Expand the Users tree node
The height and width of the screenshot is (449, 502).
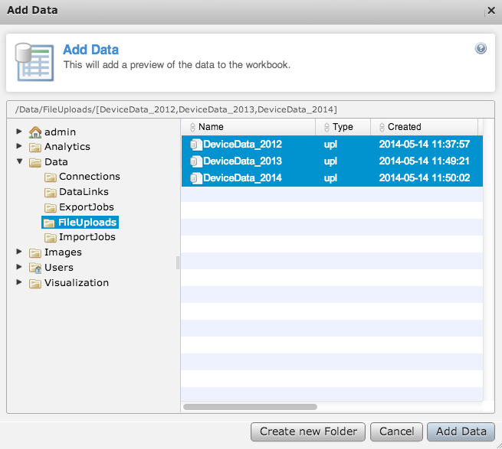click(19, 266)
